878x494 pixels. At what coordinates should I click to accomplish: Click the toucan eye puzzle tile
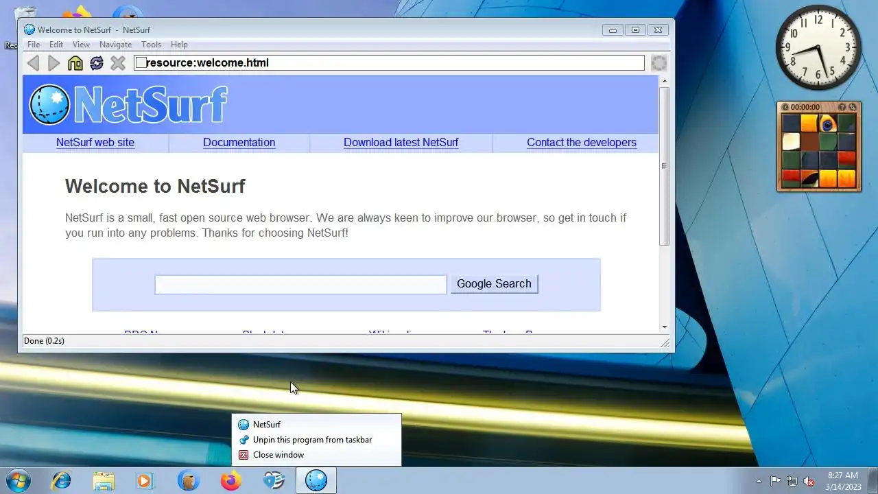pyautogui.click(x=828, y=123)
